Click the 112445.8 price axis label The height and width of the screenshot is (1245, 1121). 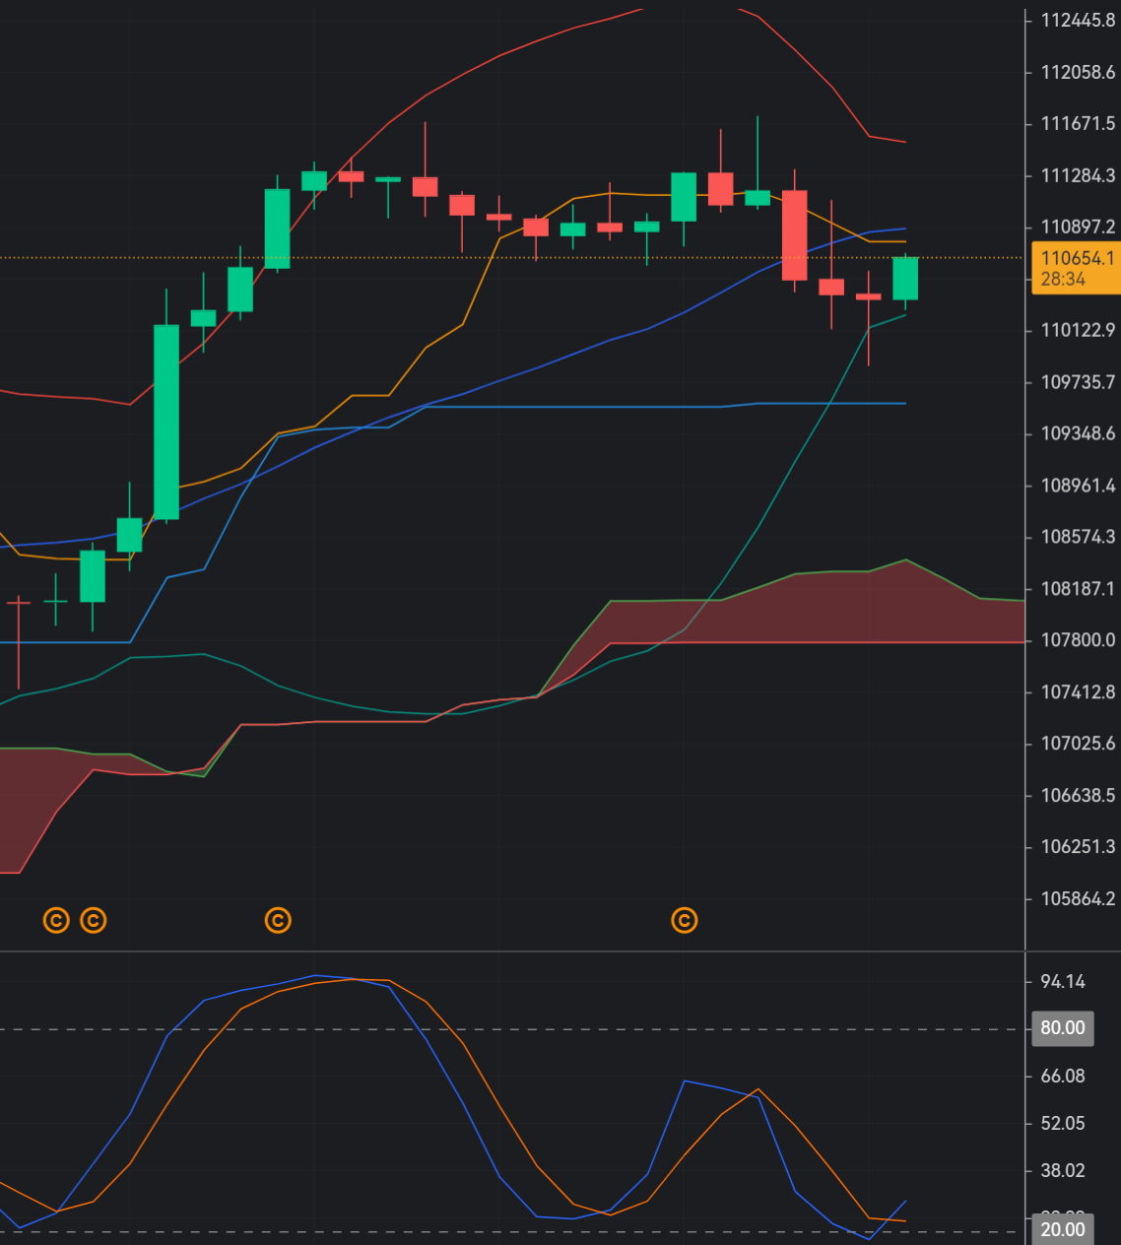pyautogui.click(x=1078, y=21)
